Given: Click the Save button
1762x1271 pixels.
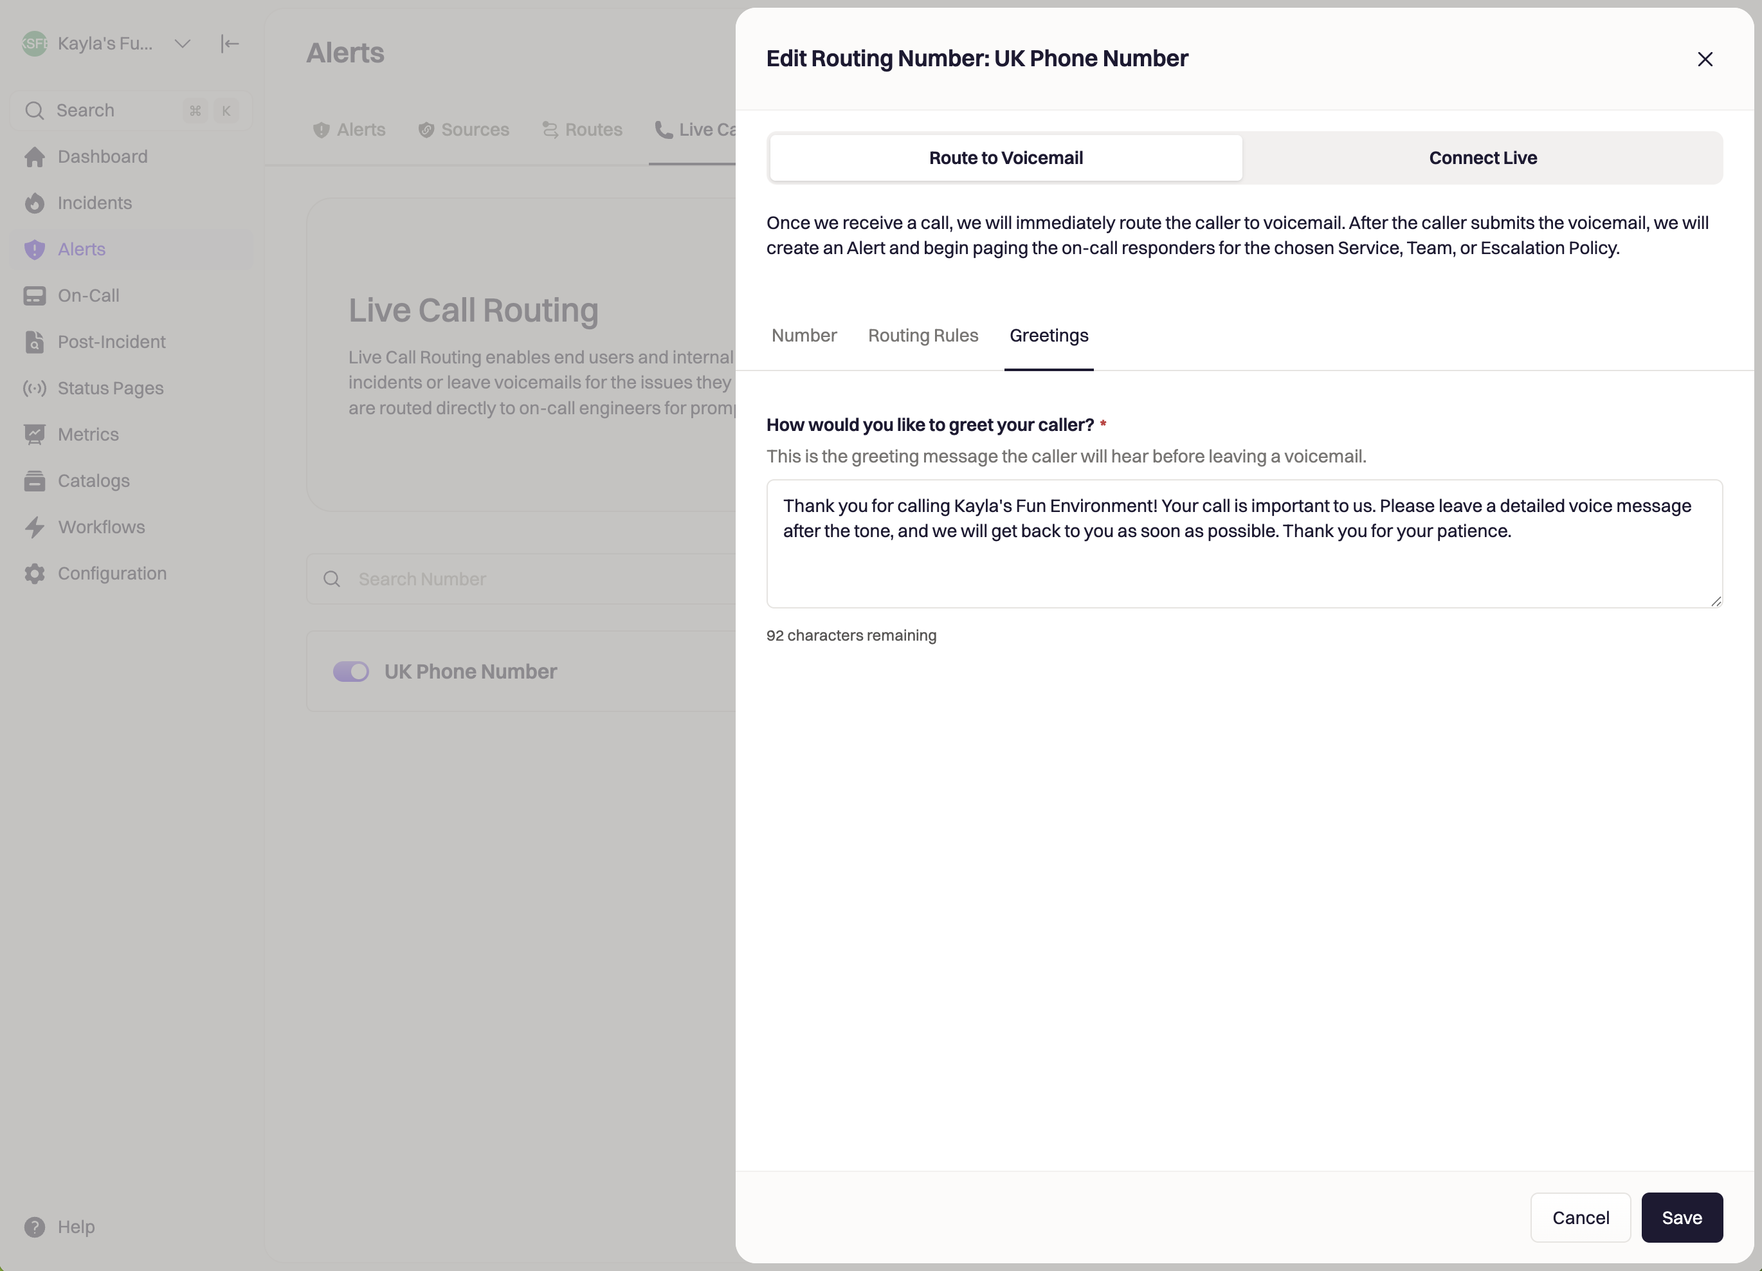Looking at the screenshot, I should coord(1680,1218).
